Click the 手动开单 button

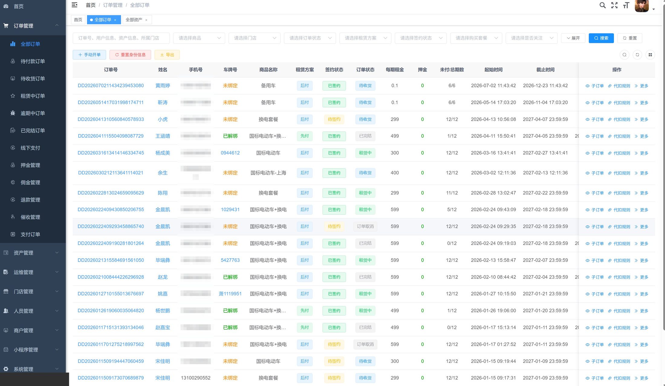(89, 55)
